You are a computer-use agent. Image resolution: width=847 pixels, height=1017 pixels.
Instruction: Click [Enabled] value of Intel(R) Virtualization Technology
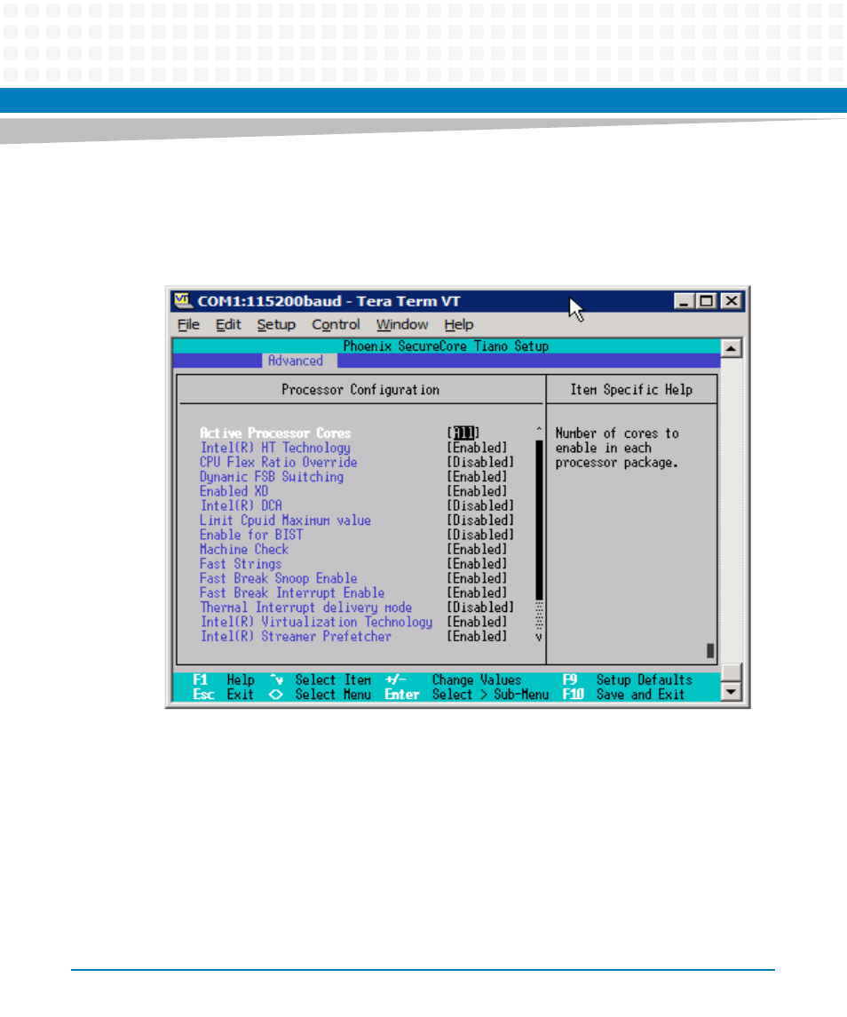(477, 622)
